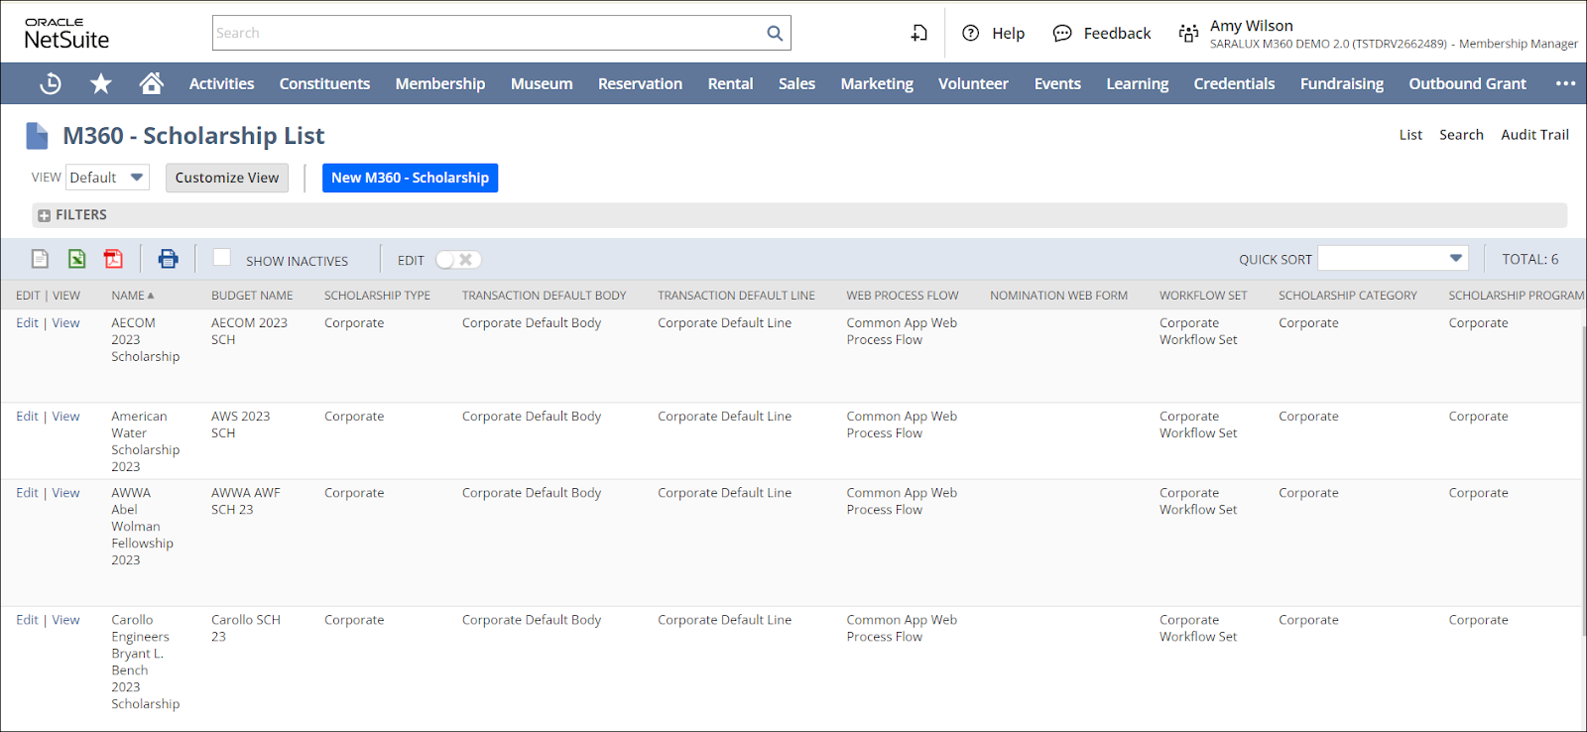
Task: Open the more menu ellipsis icon
Action: pos(1565,84)
